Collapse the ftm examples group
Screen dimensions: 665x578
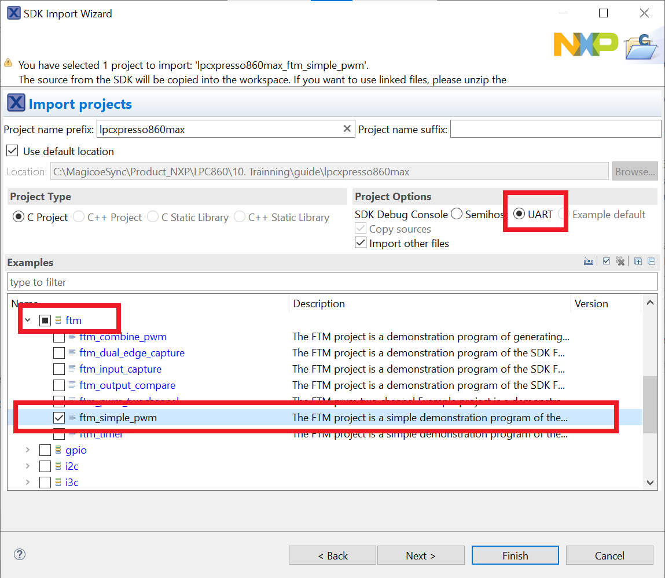[x=27, y=320]
